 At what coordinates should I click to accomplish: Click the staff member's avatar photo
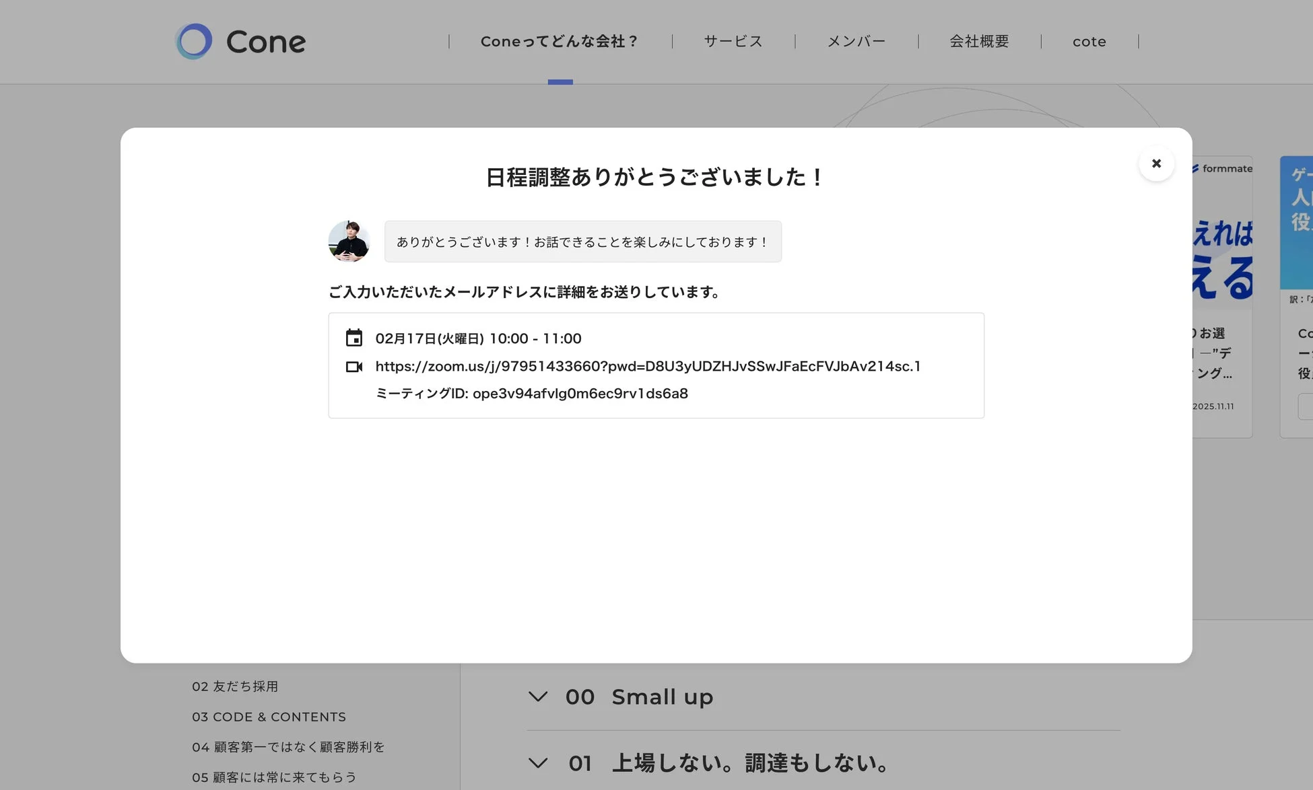(x=348, y=242)
